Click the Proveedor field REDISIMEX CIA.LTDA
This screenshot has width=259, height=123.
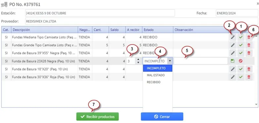pos(142,21)
